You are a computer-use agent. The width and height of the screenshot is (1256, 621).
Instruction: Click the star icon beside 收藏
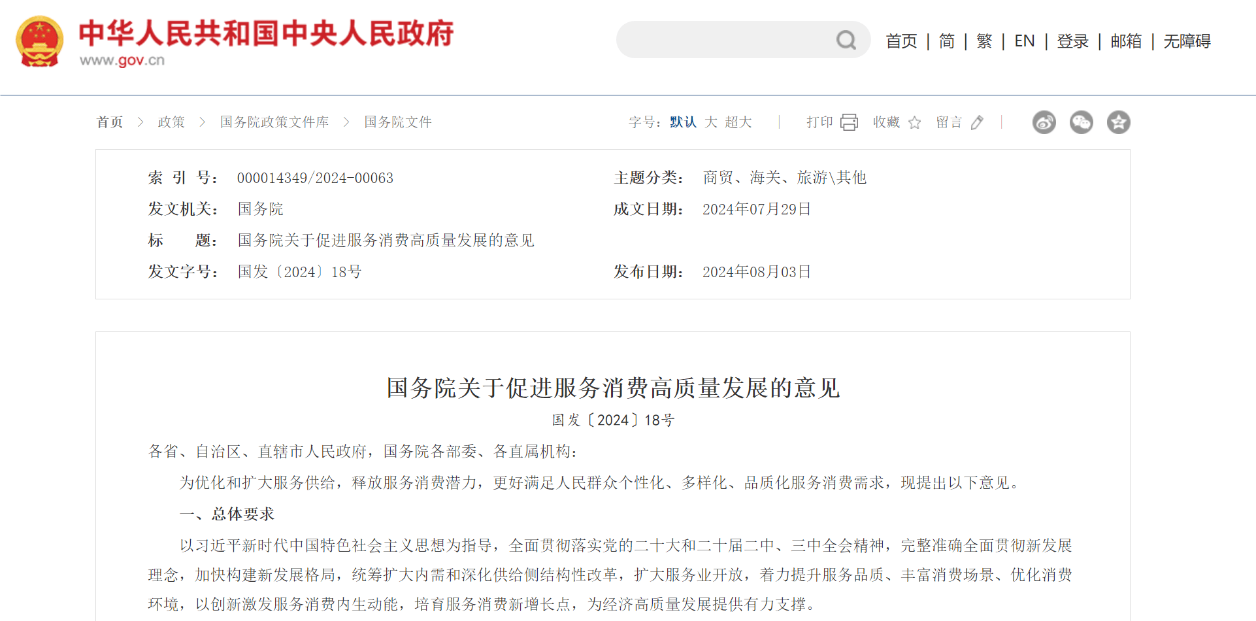(x=914, y=122)
